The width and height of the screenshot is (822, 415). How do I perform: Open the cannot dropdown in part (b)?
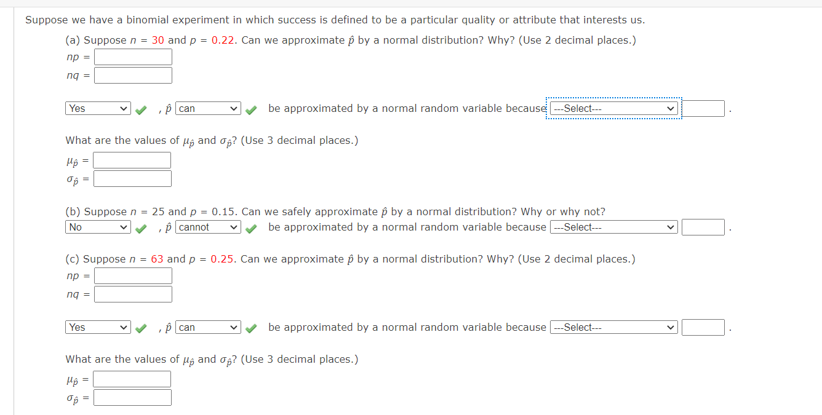207,227
